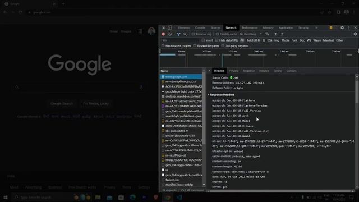Open DevTools customize three-dot menu

(x=349, y=27)
